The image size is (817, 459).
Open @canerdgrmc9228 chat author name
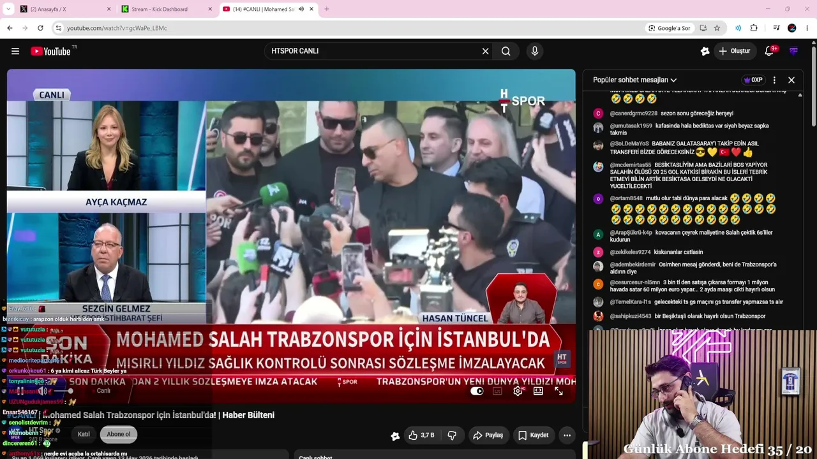point(633,113)
